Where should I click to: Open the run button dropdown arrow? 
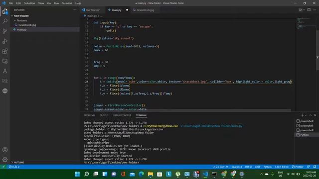(304, 10)
